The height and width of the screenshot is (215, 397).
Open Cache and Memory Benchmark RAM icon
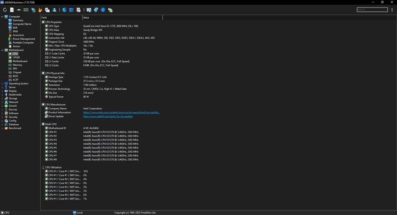click(26, 10)
